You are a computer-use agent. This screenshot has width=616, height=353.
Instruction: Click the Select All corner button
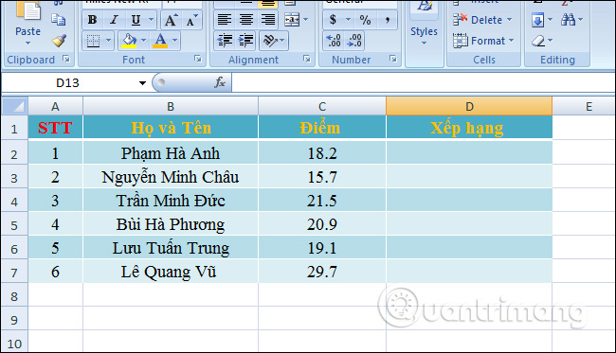pyautogui.click(x=14, y=106)
